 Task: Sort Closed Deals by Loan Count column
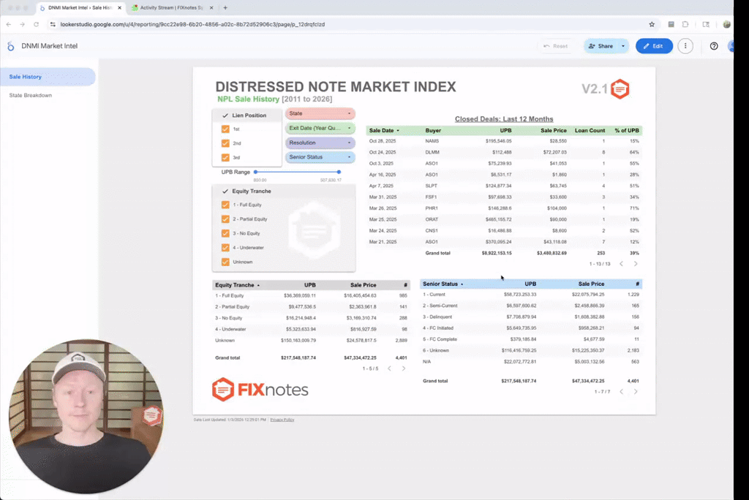590,130
